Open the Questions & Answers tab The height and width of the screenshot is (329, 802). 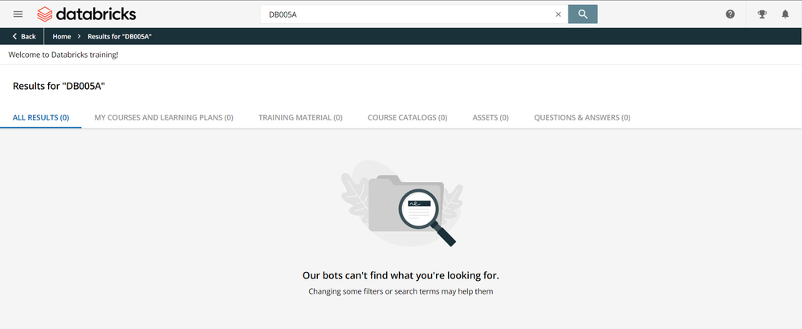pyautogui.click(x=582, y=117)
